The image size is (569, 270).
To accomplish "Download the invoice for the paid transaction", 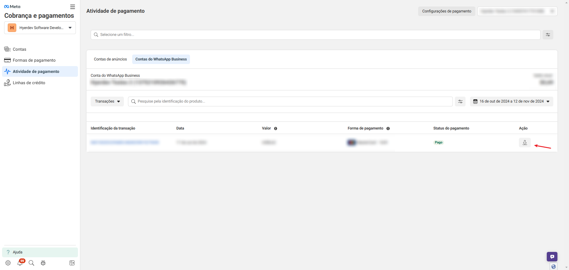I will pos(525,143).
